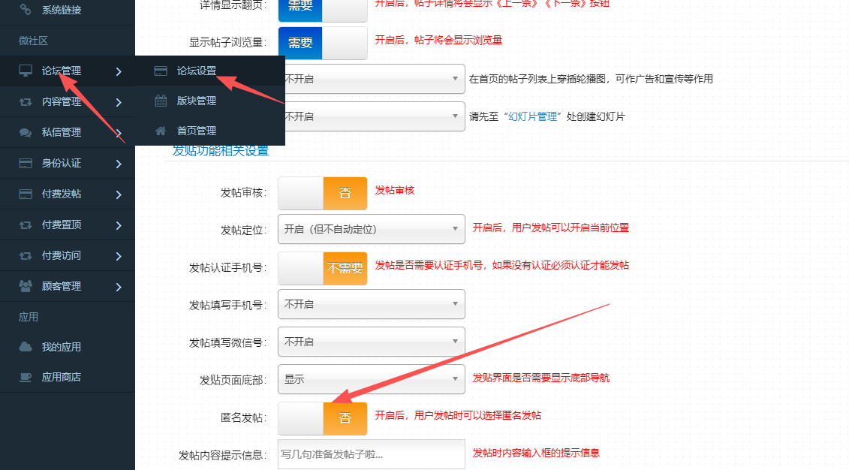Toggle the 匿名发帖 switch

pyautogui.click(x=323, y=418)
